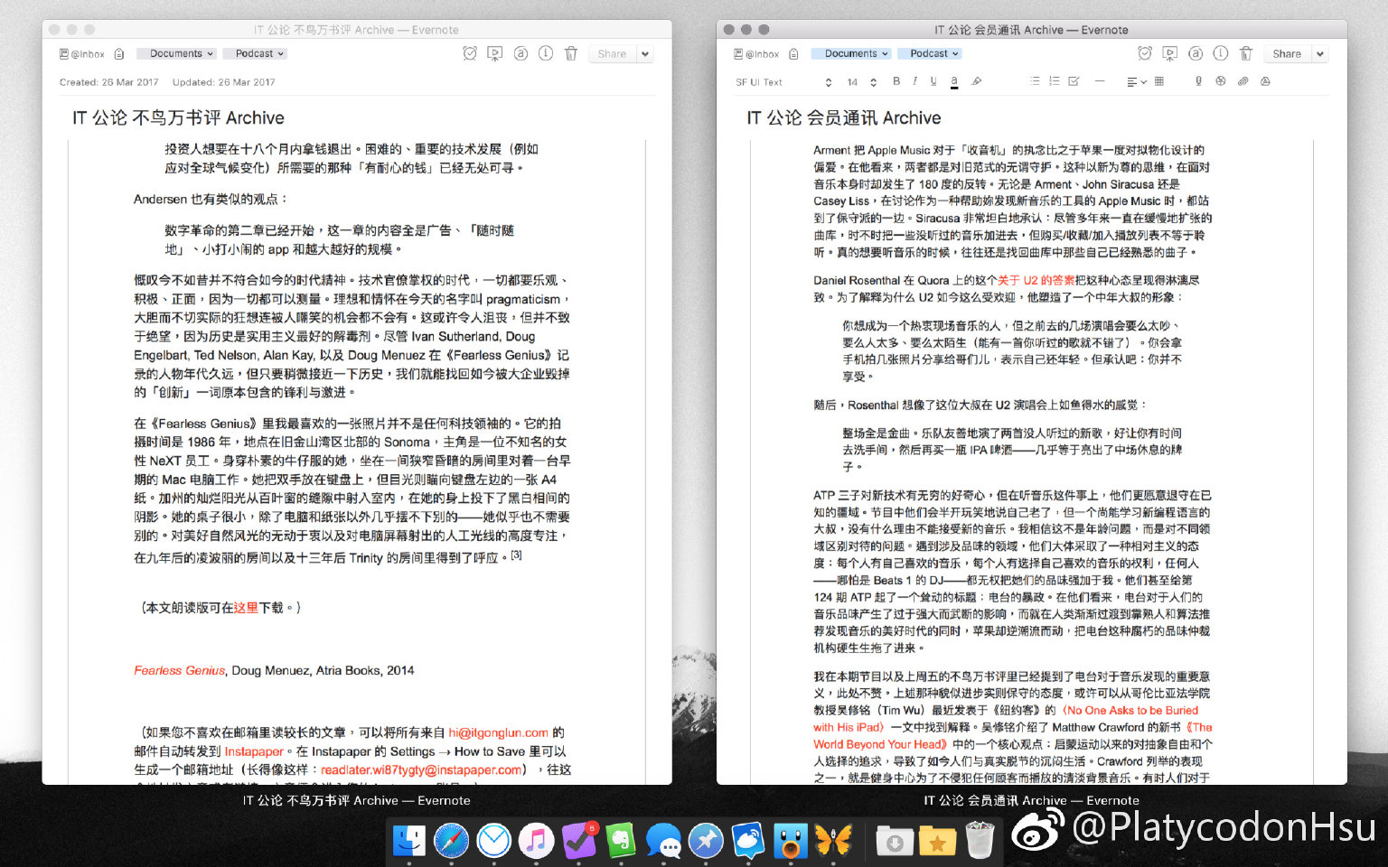Screen dimensions: 1388x867
Task: Click the Documents tag in 会员通讯 window
Action: coord(850,54)
